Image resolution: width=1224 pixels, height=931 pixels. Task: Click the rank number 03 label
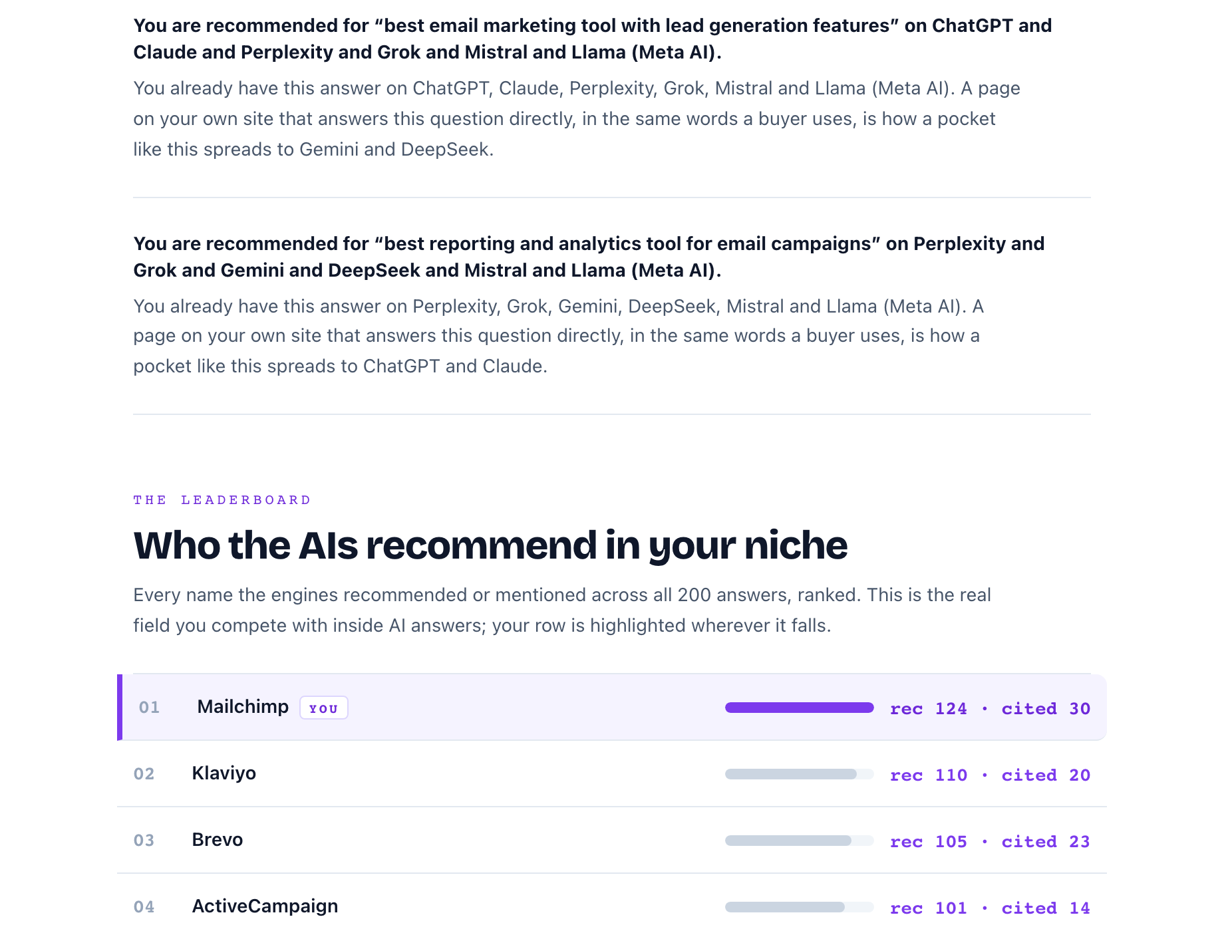(x=144, y=841)
